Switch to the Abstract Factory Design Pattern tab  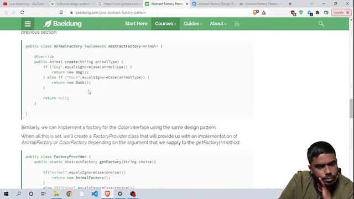(x=214, y=4)
